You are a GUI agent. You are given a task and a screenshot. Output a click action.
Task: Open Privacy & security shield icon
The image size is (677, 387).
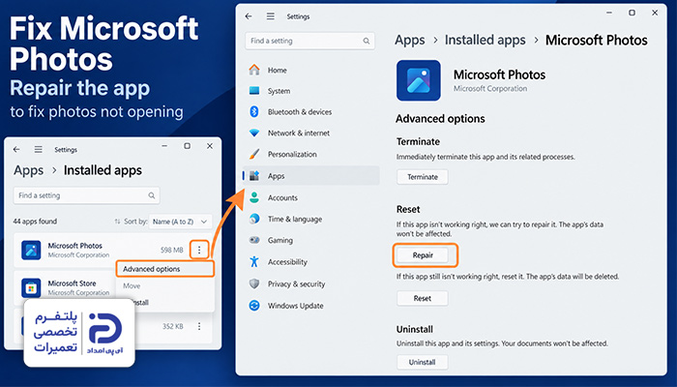tap(254, 283)
